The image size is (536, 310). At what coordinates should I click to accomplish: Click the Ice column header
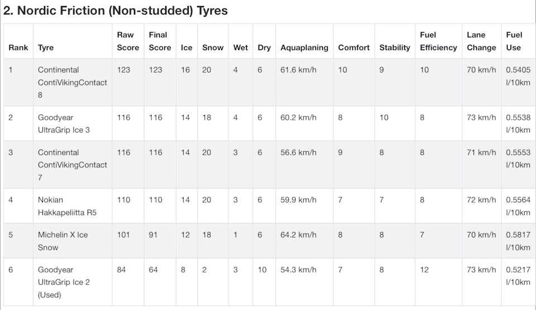click(186, 47)
